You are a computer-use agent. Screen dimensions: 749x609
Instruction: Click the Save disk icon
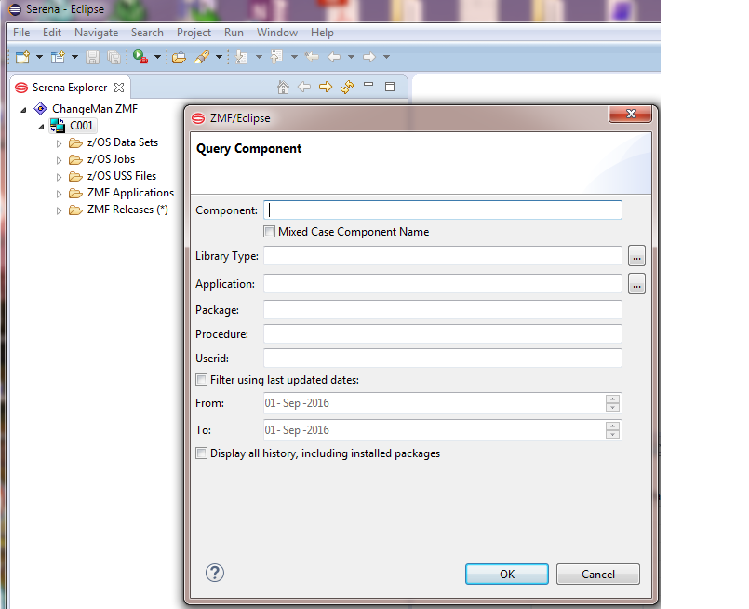[92, 58]
